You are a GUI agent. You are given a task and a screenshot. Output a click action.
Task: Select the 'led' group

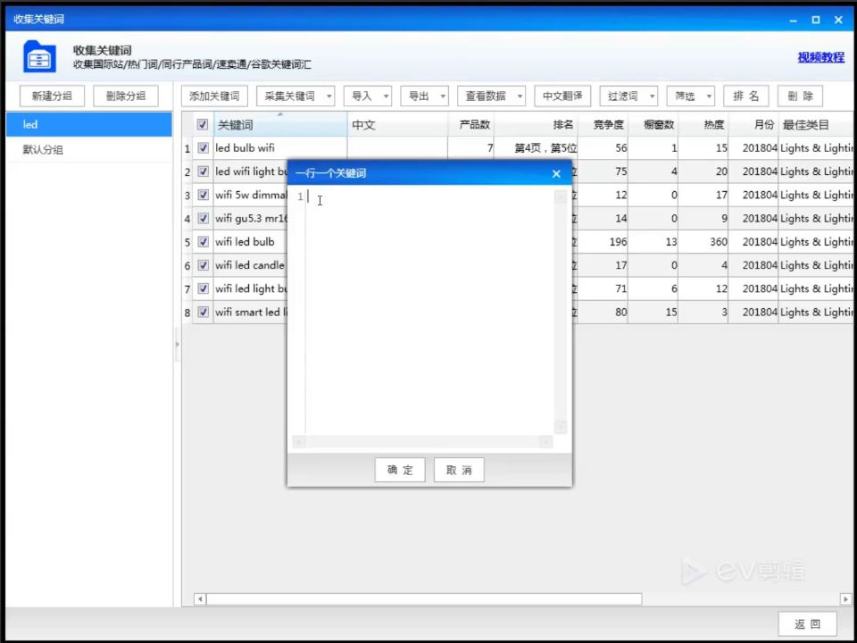tap(89, 125)
